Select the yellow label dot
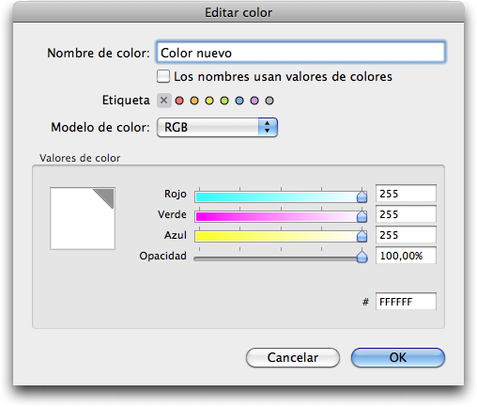 [209, 101]
